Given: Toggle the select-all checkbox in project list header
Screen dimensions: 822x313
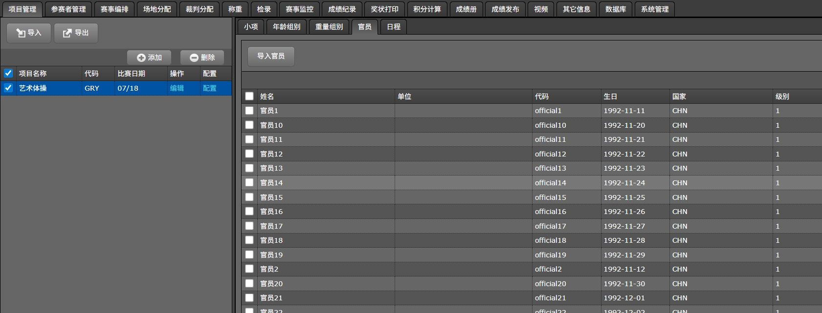Looking at the screenshot, I should (x=8, y=74).
